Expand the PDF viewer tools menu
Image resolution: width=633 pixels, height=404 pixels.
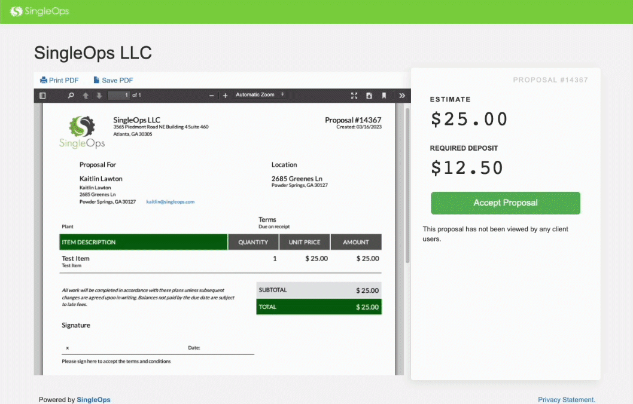coord(402,96)
